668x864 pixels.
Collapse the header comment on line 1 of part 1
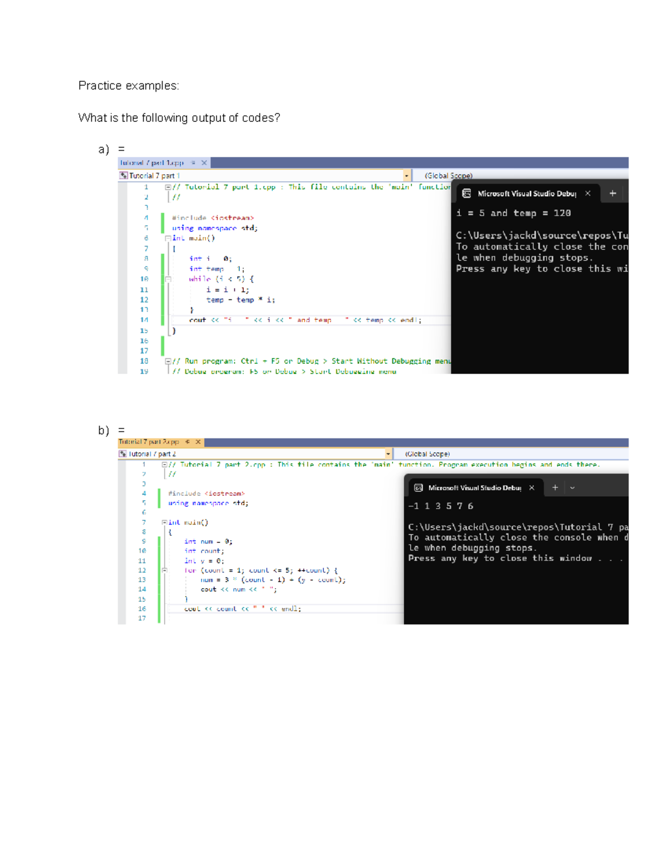(168, 187)
